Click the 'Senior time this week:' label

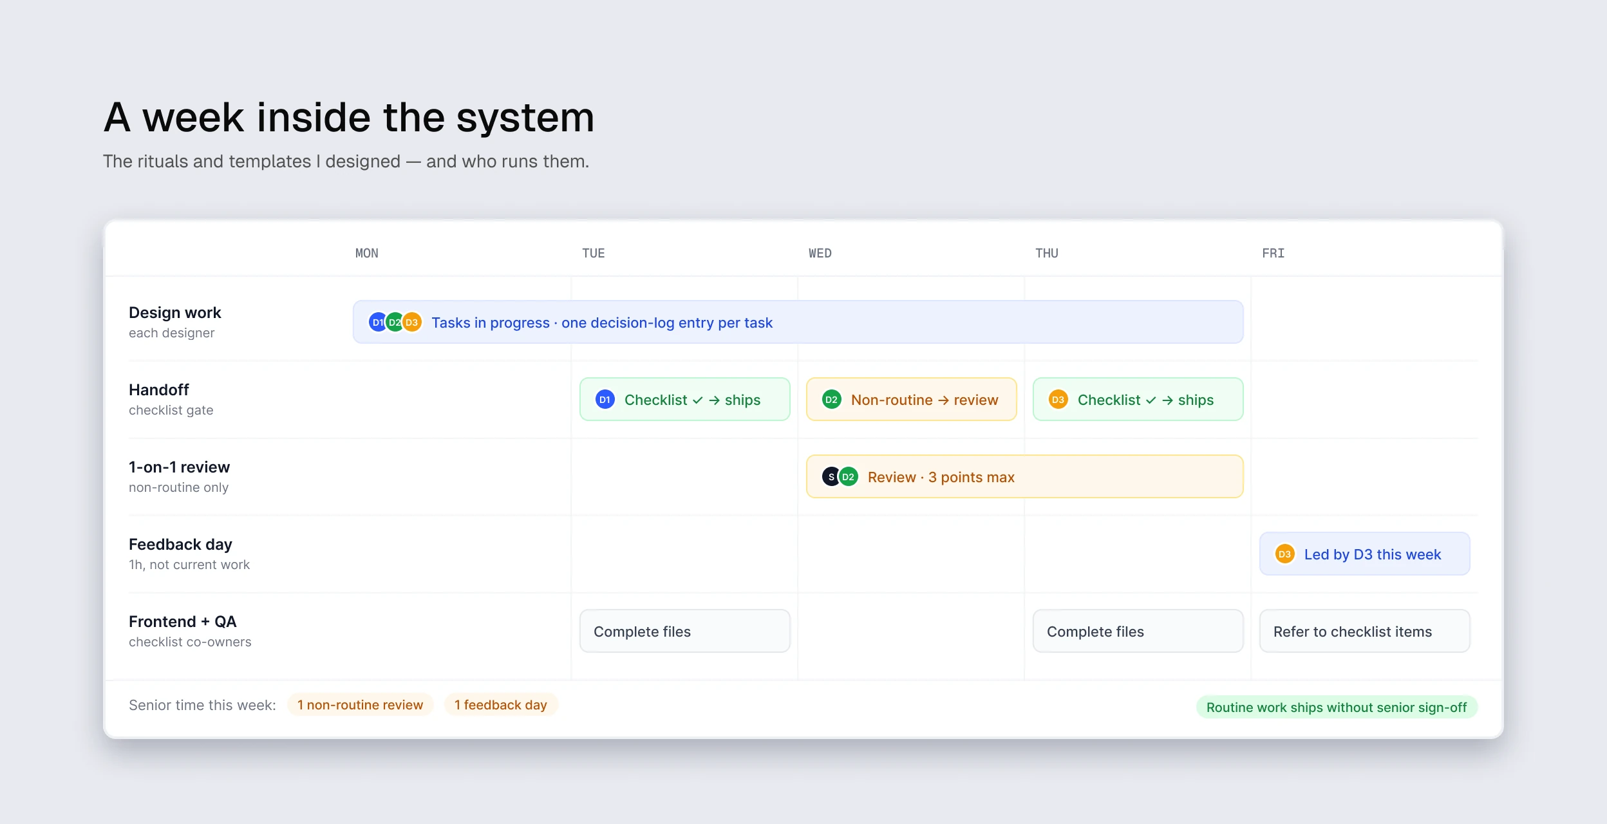click(202, 705)
